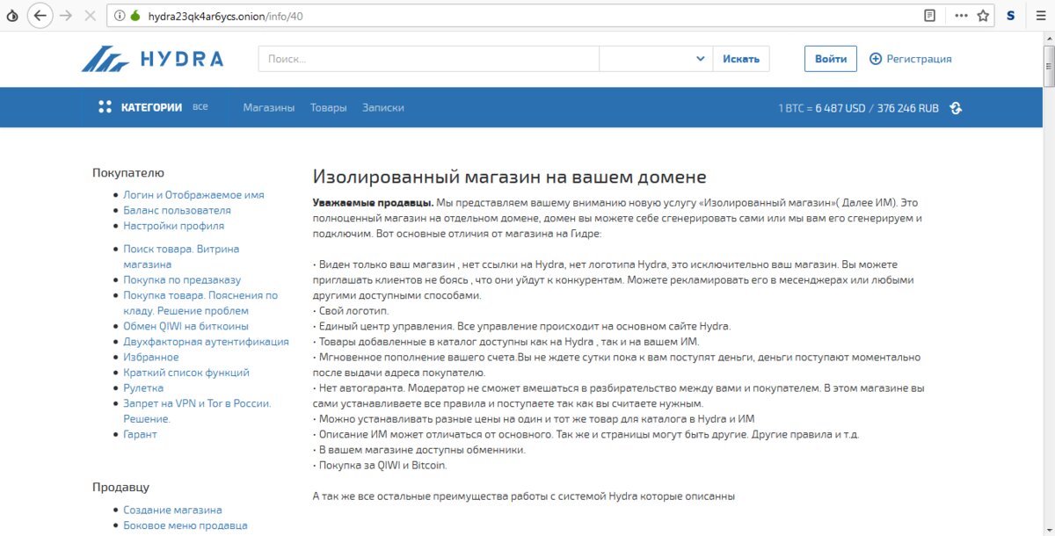Bookmark this page with the star icon
Image resolution: width=1055 pixels, height=536 pixels.
point(984,16)
